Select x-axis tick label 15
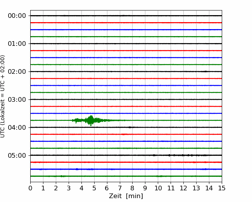Screen dimensions: 252x202 (222, 188)
